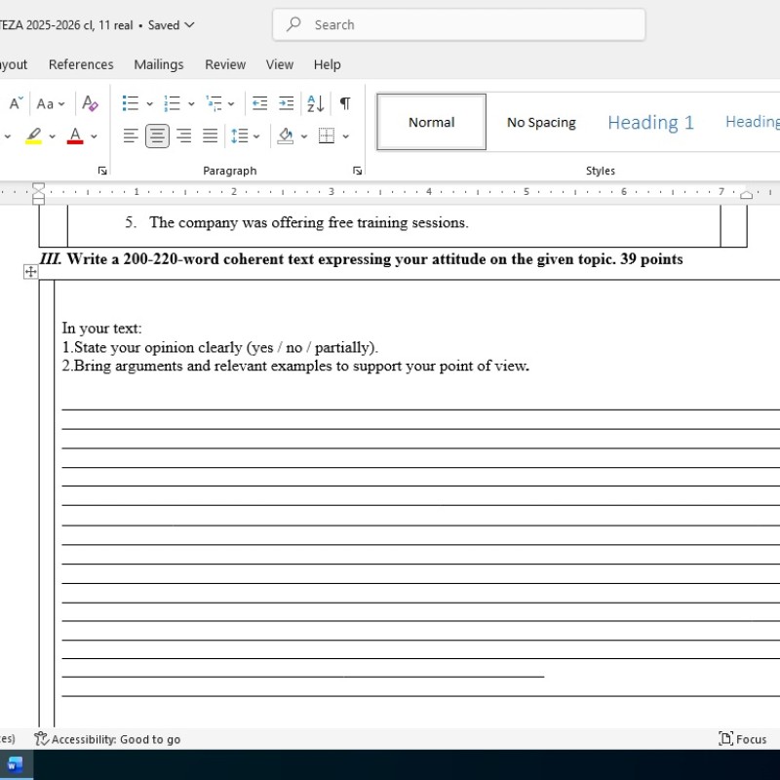
Task: Decrease the paragraph indent
Action: tap(259, 103)
